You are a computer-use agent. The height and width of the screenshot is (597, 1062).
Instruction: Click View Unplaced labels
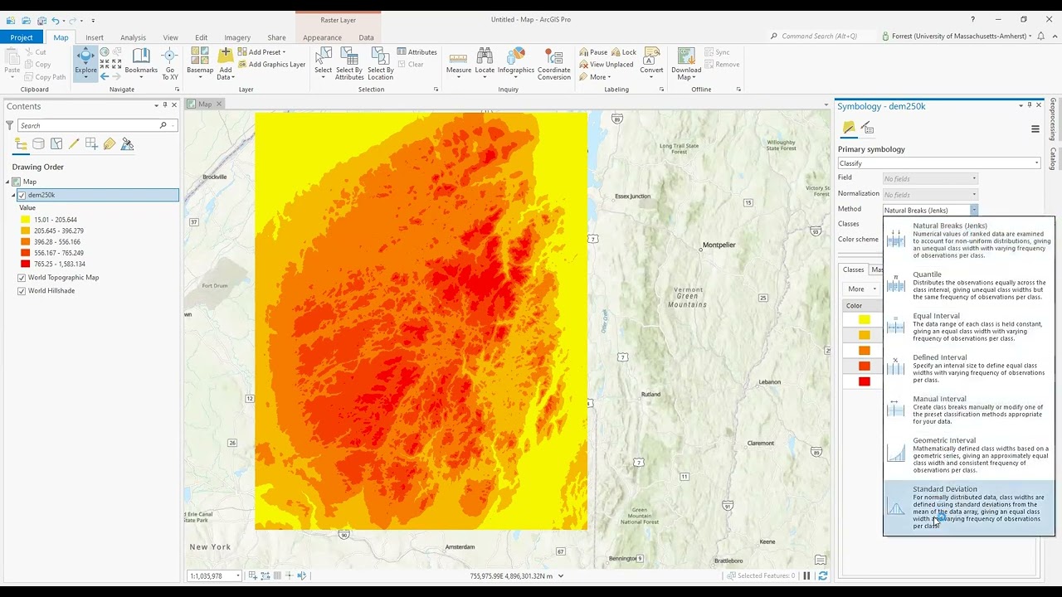click(x=606, y=65)
